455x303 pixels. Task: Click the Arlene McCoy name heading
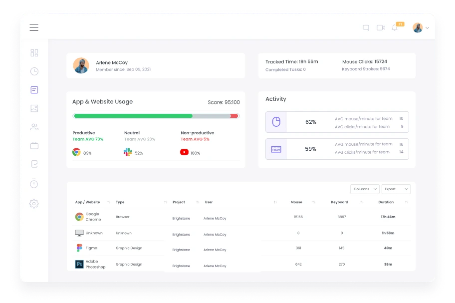(112, 62)
